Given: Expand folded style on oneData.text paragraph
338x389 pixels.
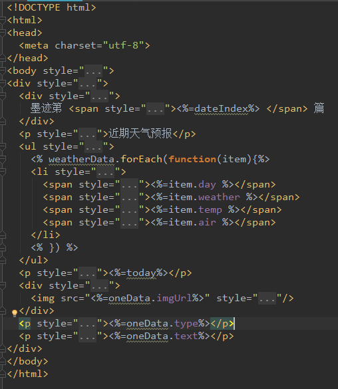Looking at the screenshot, I should [x=87, y=336].
